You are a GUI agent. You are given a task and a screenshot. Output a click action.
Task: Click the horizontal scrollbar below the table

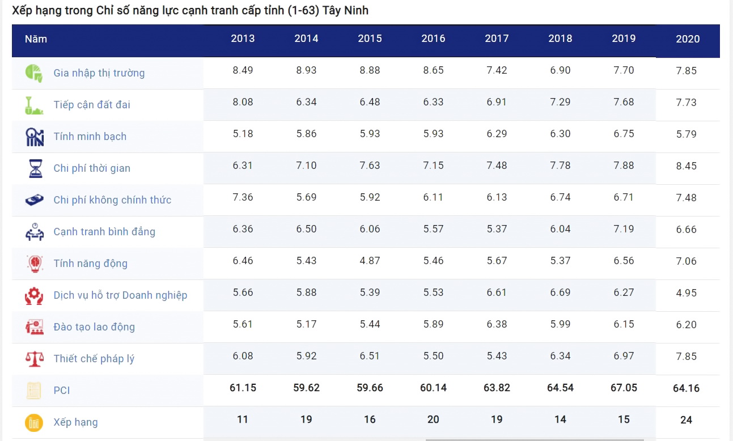point(534,439)
